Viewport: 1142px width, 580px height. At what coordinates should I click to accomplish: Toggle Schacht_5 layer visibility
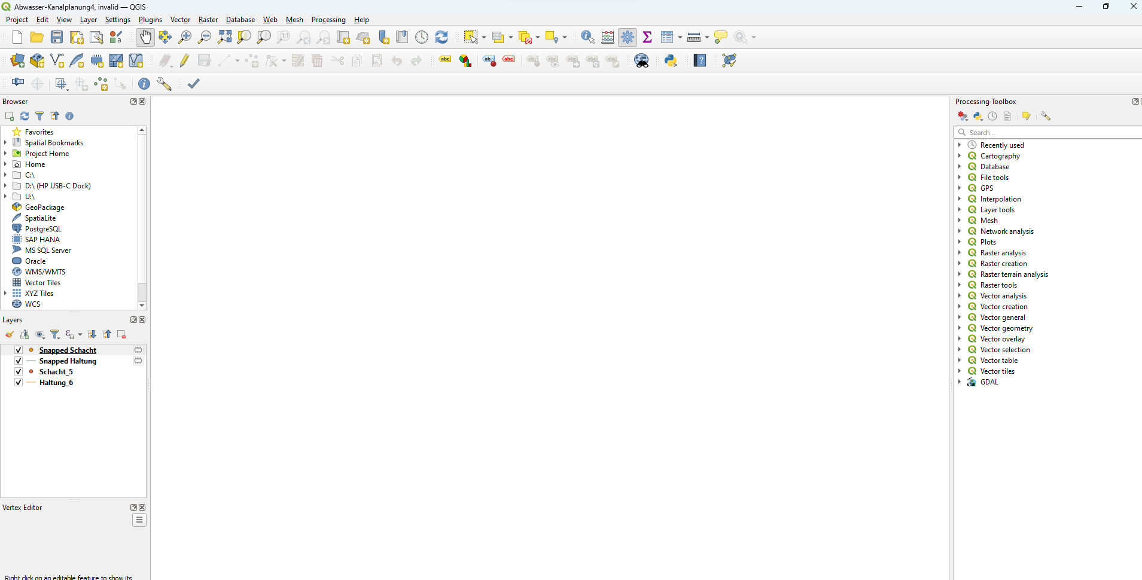point(19,371)
